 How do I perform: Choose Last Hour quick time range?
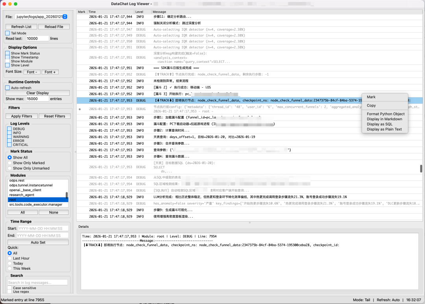10,258
